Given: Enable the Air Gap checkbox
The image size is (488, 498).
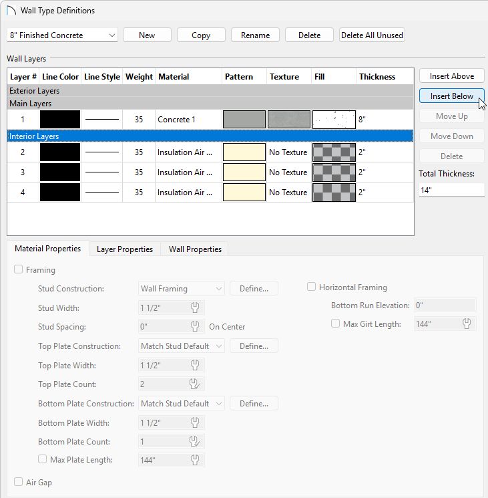Looking at the screenshot, I should point(19,482).
